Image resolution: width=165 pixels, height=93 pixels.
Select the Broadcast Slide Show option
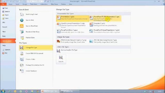coord(36,32)
